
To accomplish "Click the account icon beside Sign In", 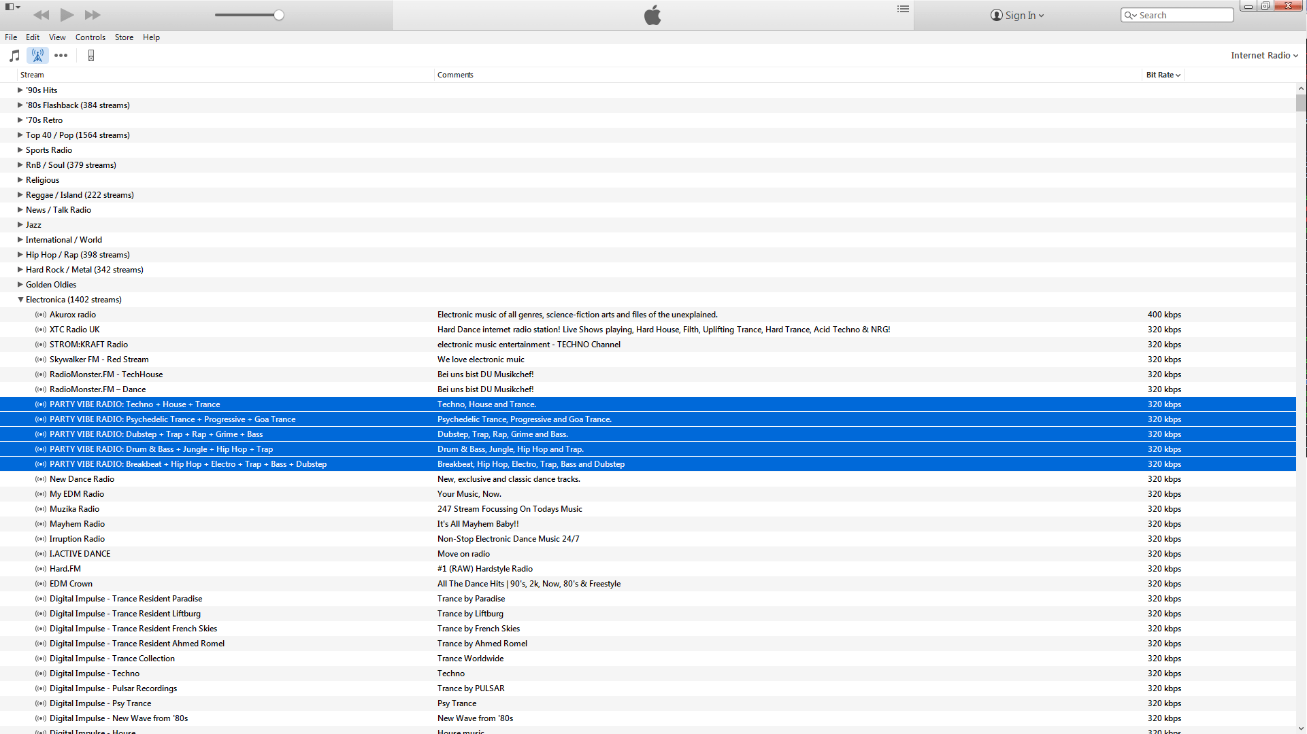I will click(x=997, y=15).
